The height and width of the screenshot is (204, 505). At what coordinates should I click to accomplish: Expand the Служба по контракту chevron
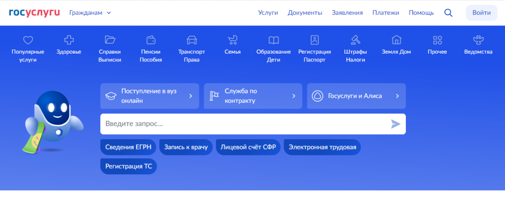pos(294,96)
